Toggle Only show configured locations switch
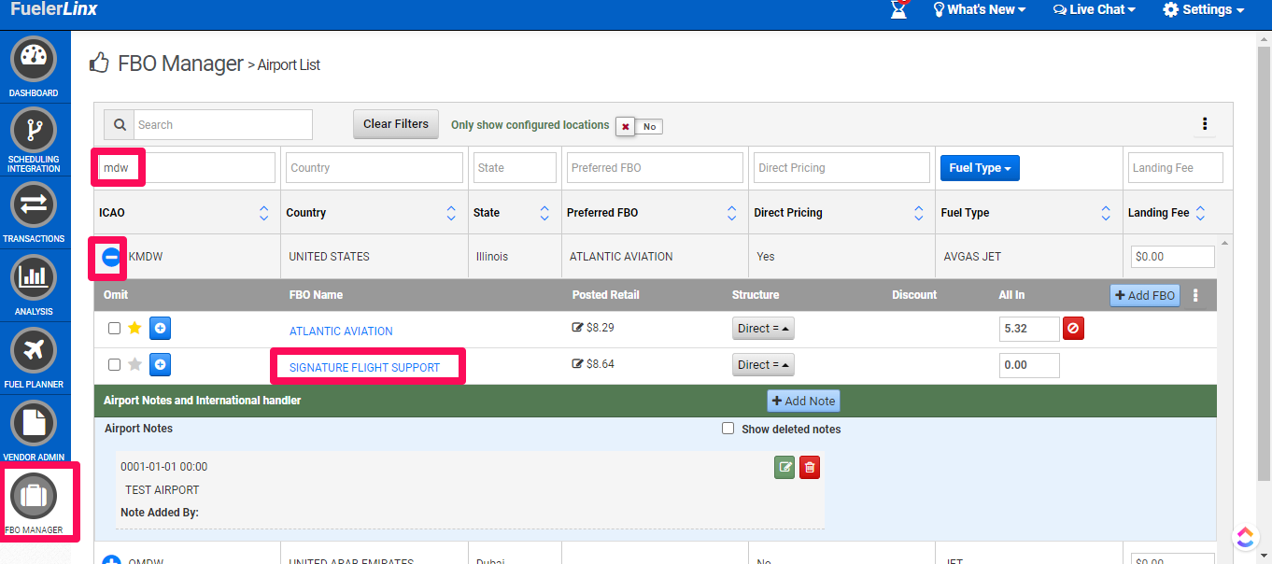The width and height of the screenshot is (1272, 564). 639,126
